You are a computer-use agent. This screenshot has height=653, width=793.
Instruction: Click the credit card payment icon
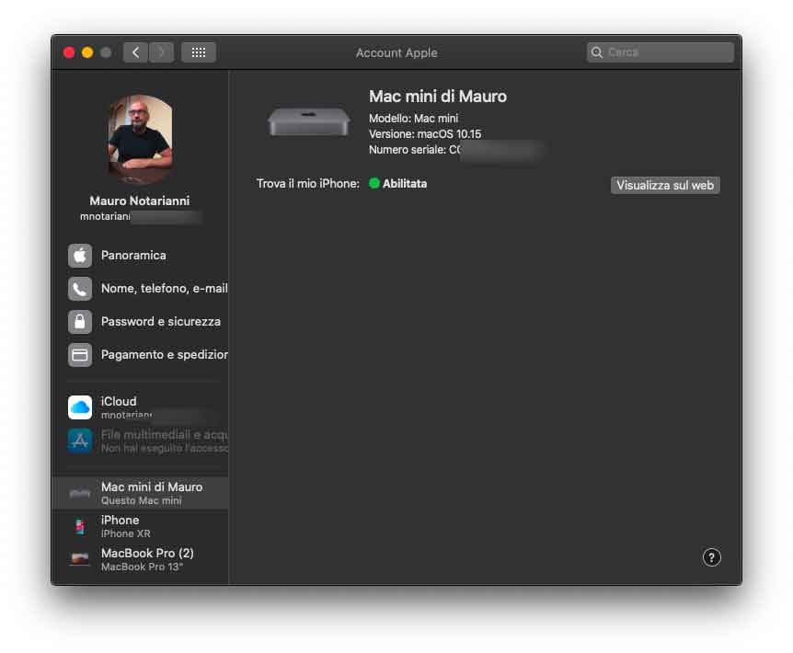[80, 355]
